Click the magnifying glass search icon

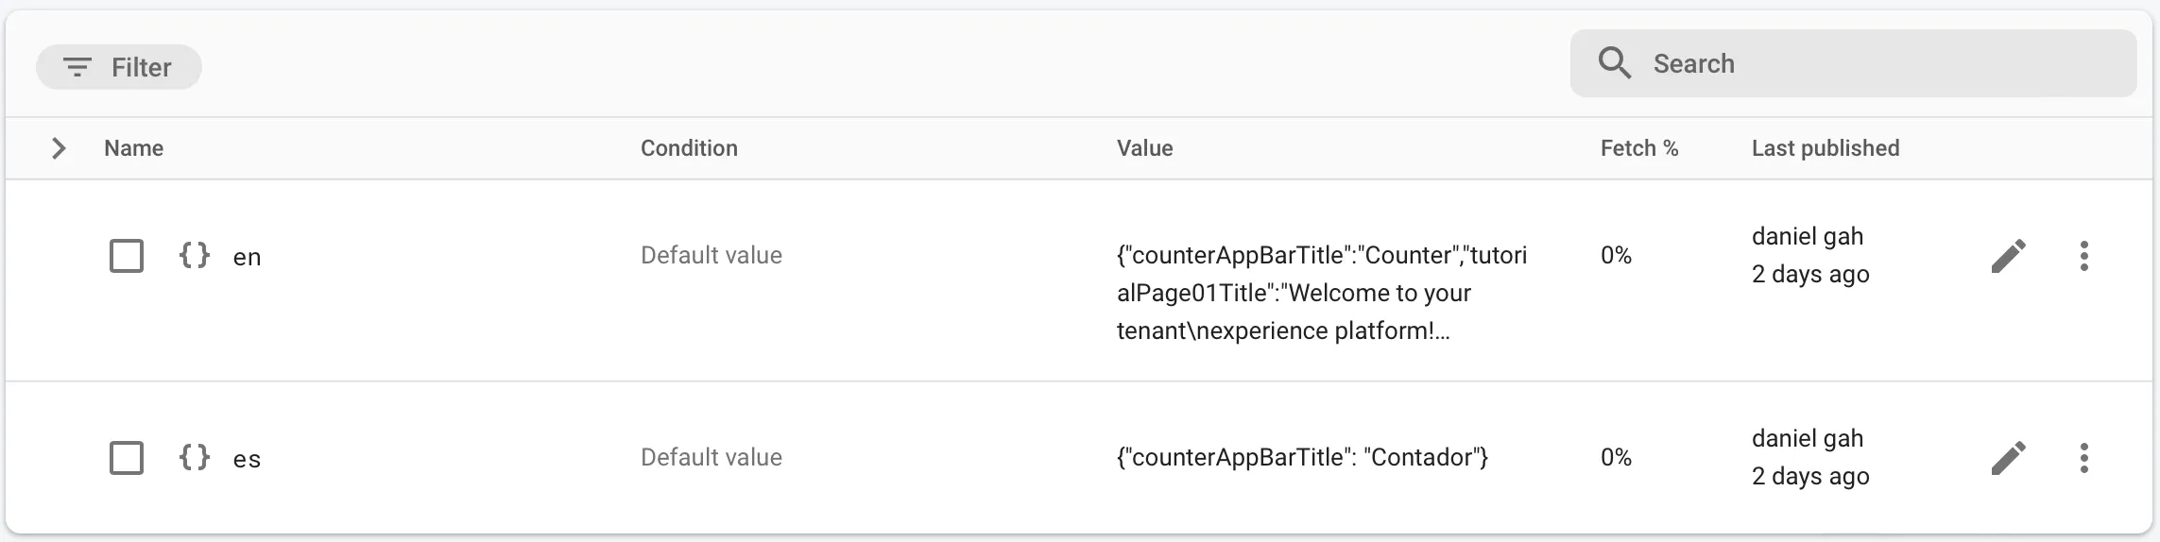point(1615,63)
